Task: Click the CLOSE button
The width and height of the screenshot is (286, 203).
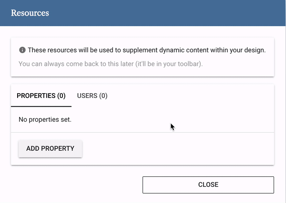Action: click(x=208, y=184)
